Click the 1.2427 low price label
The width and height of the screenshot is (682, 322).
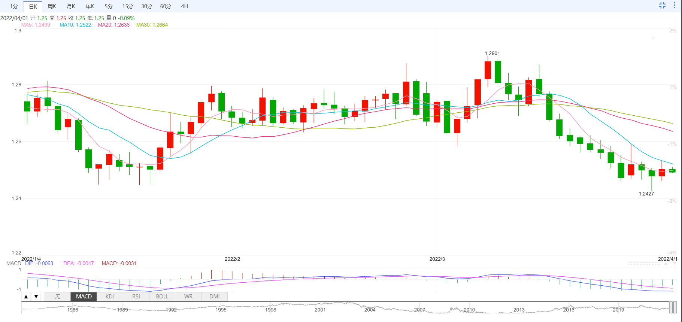pyautogui.click(x=646, y=194)
